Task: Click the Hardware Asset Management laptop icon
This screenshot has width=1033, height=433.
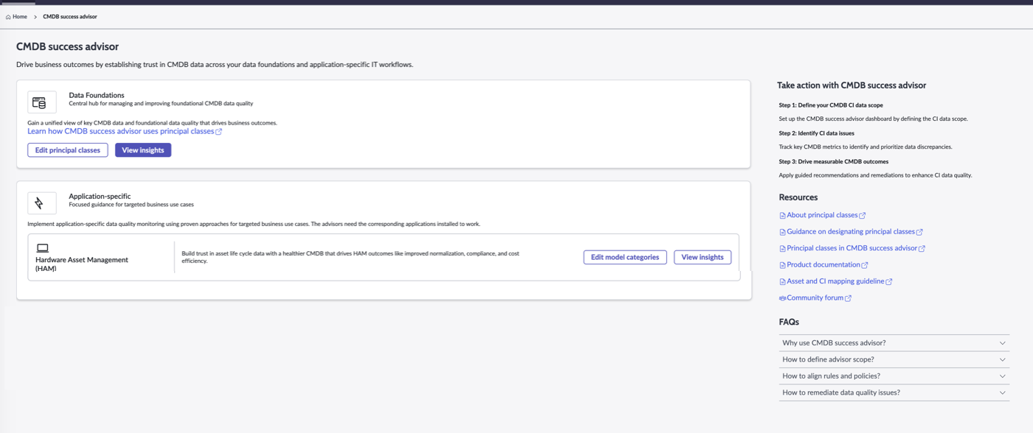Action: (43, 248)
